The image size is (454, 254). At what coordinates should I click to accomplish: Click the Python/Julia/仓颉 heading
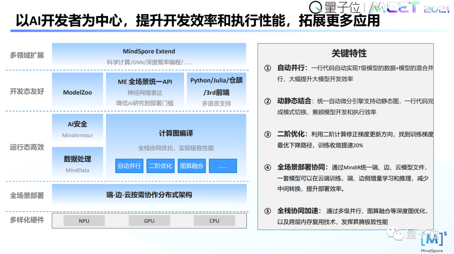pos(216,80)
